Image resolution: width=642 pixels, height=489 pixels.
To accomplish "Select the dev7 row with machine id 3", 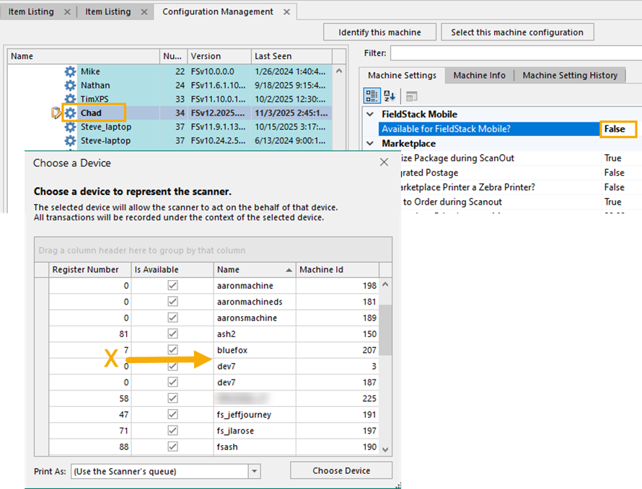I will 214,367.
